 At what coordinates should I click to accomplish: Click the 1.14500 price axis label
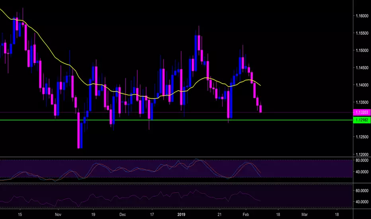(x=362, y=68)
